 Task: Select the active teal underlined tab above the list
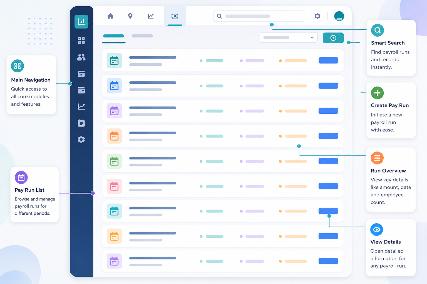pos(114,36)
